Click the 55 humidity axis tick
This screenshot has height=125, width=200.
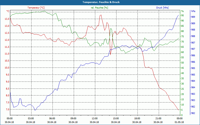click(182, 57)
